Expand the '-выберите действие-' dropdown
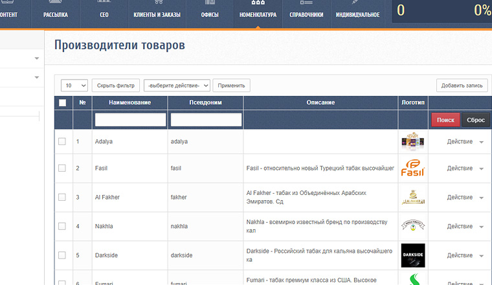Image resolution: width=492 pixels, height=285 pixels. [177, 85]
